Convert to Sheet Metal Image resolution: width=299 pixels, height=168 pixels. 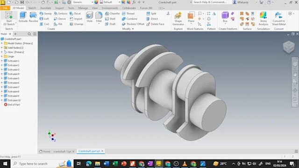point(278,19)
